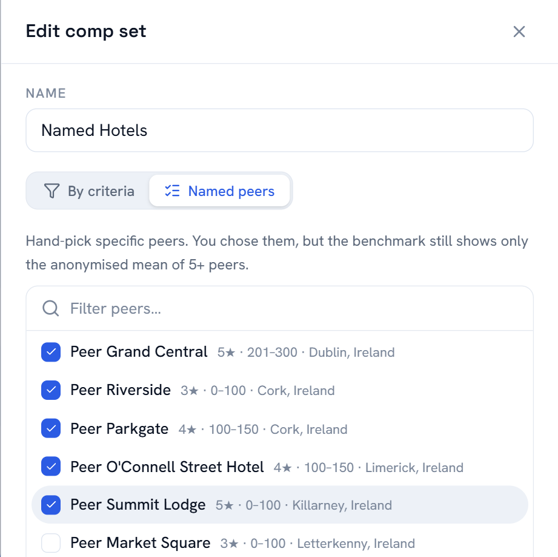Click the magnifier search icon
Viewport: 558px width, 557px height.
[50, 308]
